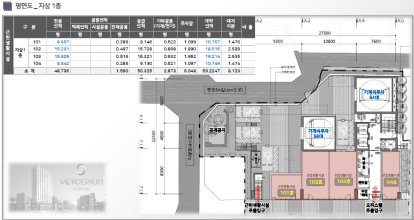This screenshot has height=220, width=414.
Task: Select the 50.325 supply area subtotal
Action: click(145, 71)
